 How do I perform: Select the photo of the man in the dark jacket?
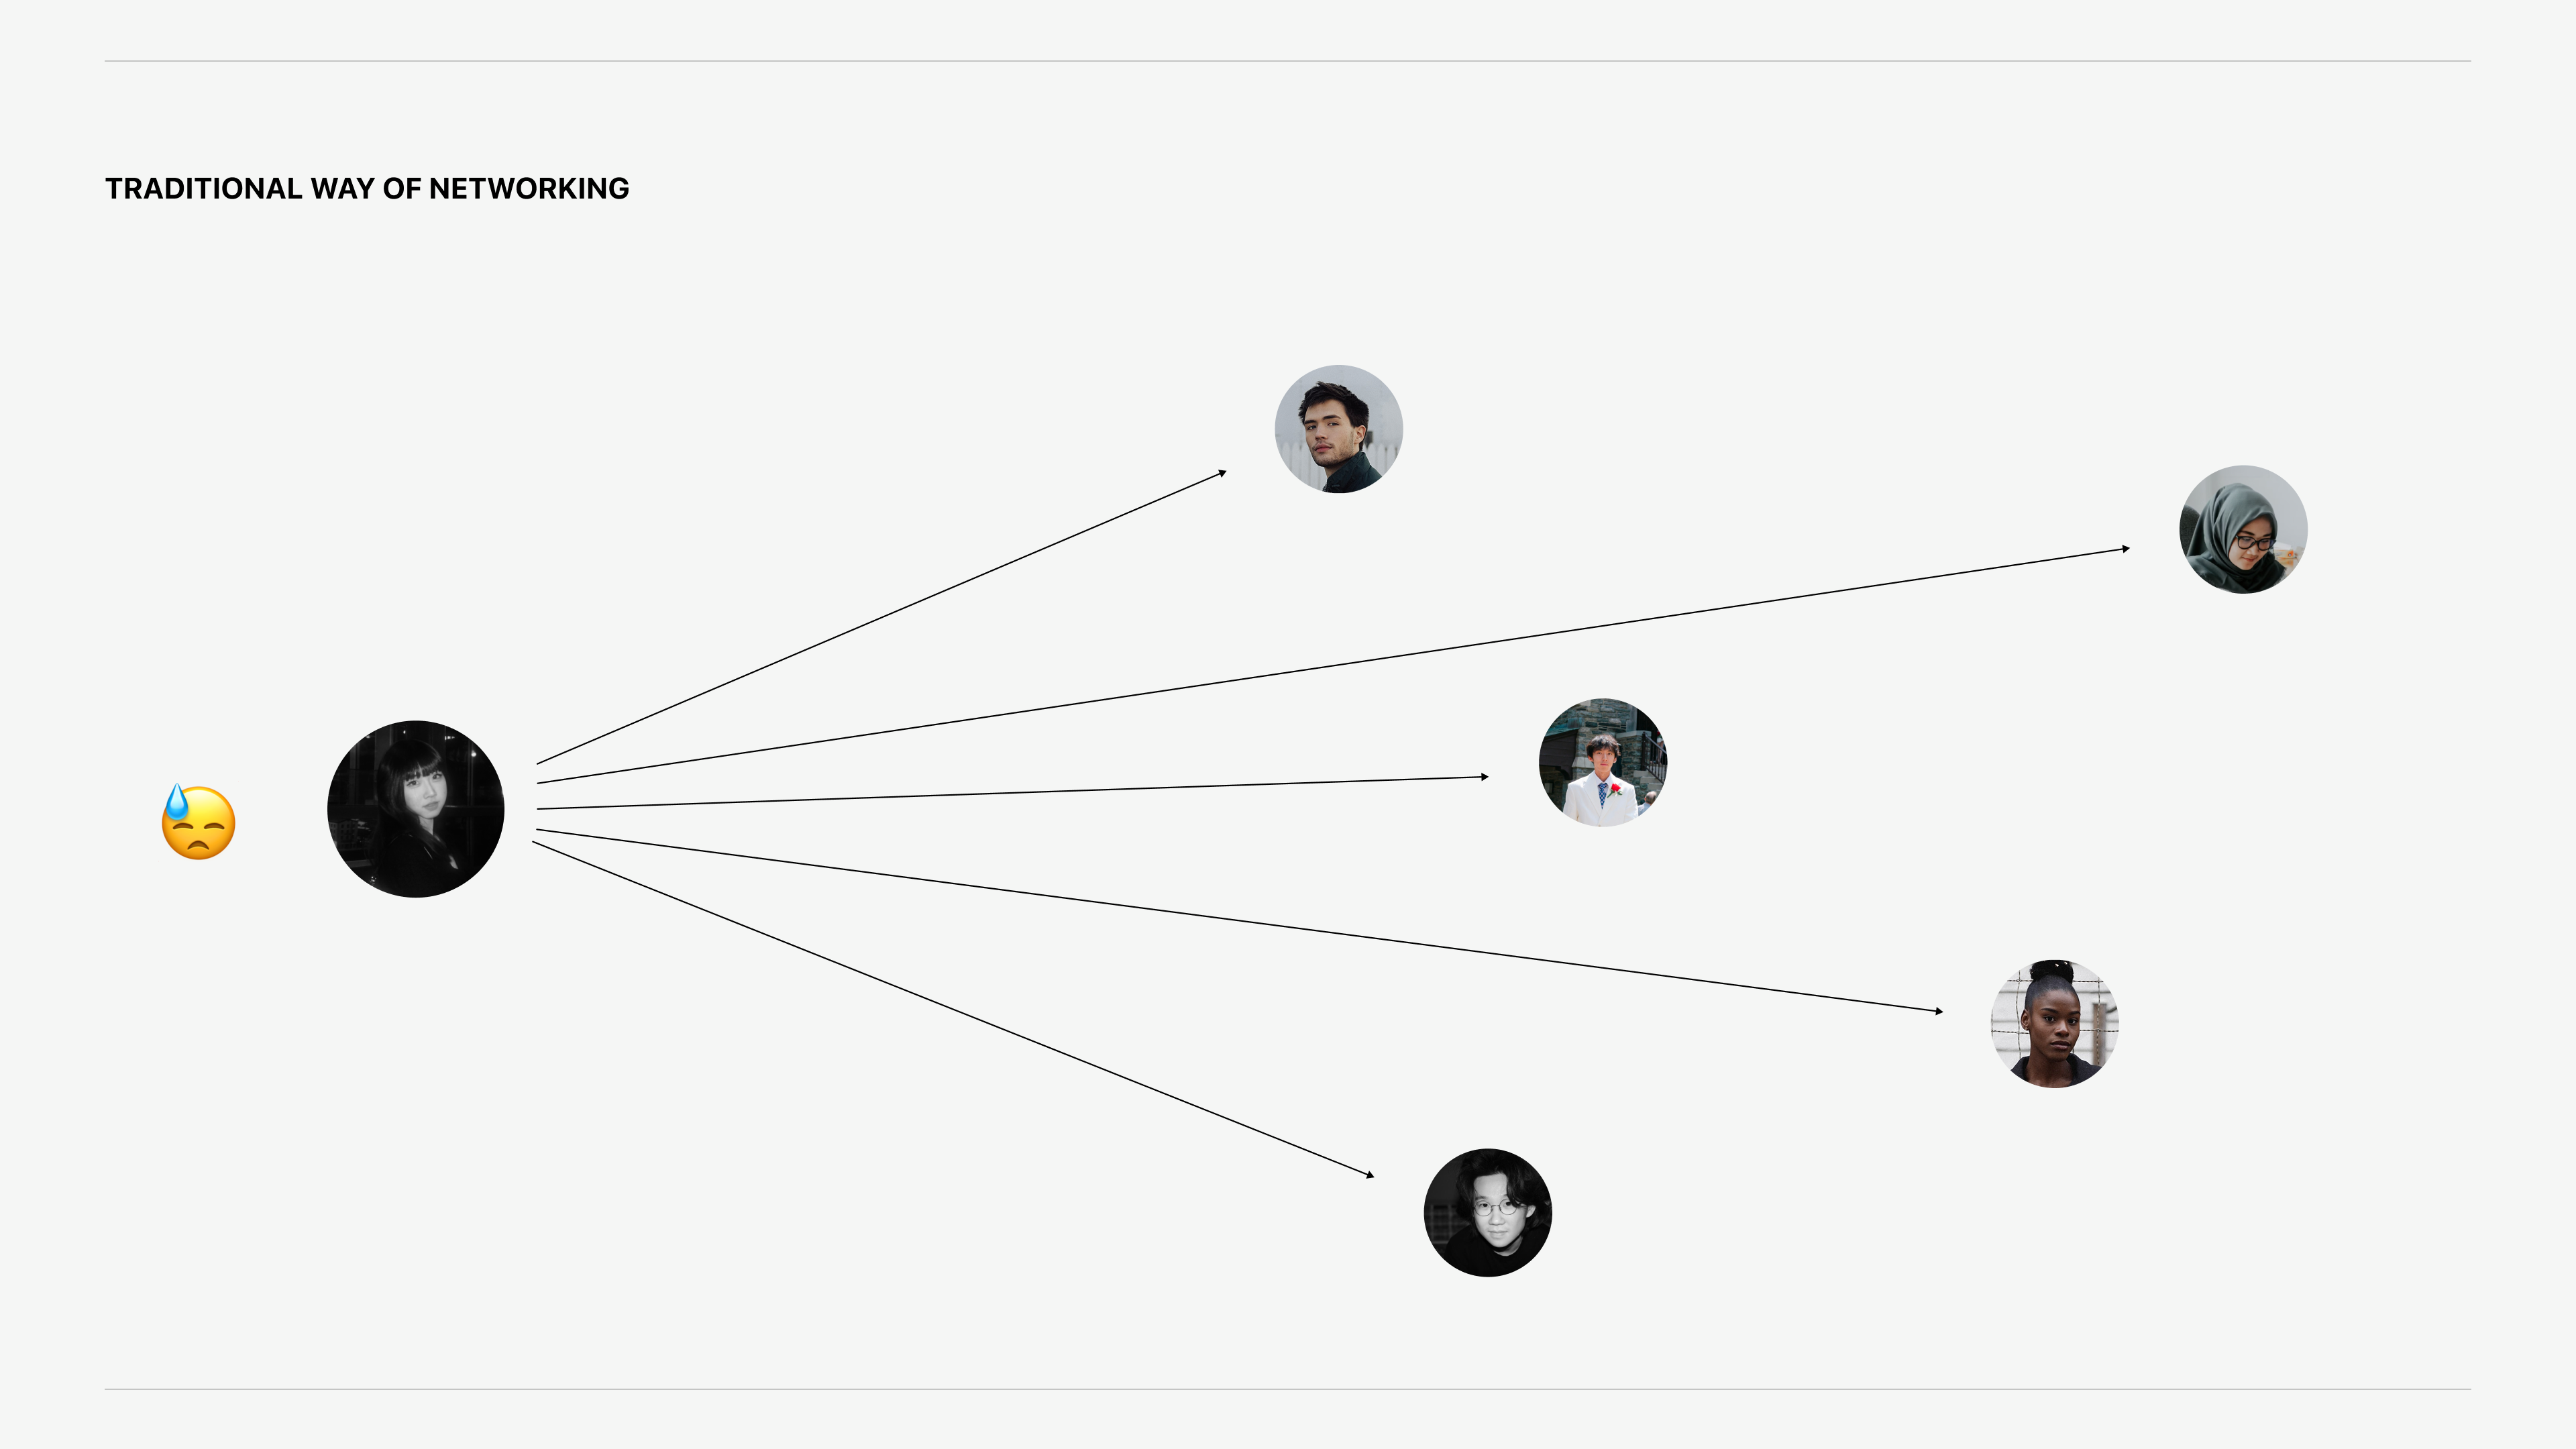click(1338, 429)
